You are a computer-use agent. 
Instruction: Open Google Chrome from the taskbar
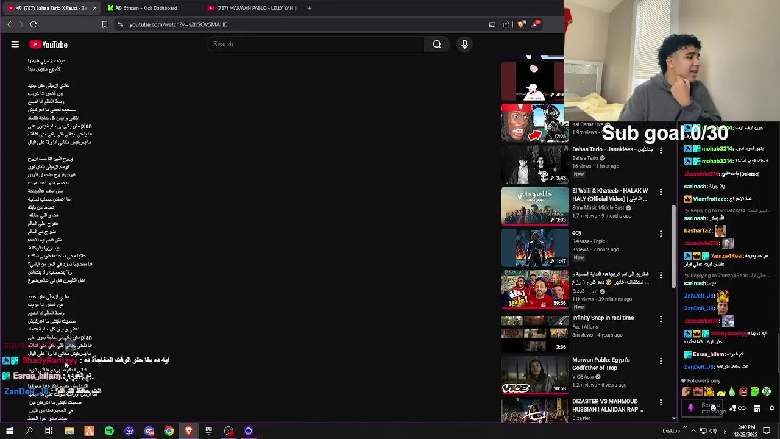click(169, 431)
